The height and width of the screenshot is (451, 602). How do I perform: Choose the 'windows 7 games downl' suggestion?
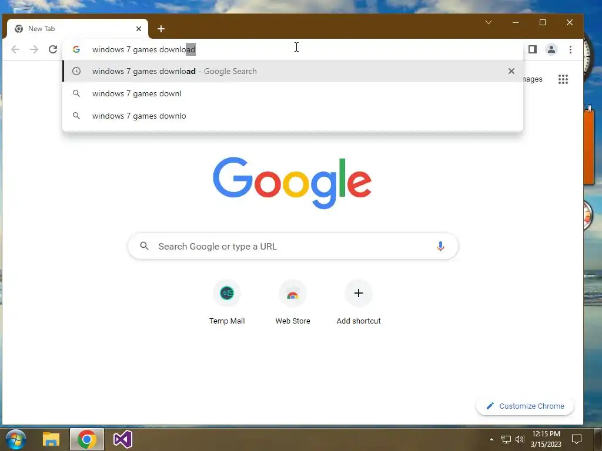click(x=293, y=93)
